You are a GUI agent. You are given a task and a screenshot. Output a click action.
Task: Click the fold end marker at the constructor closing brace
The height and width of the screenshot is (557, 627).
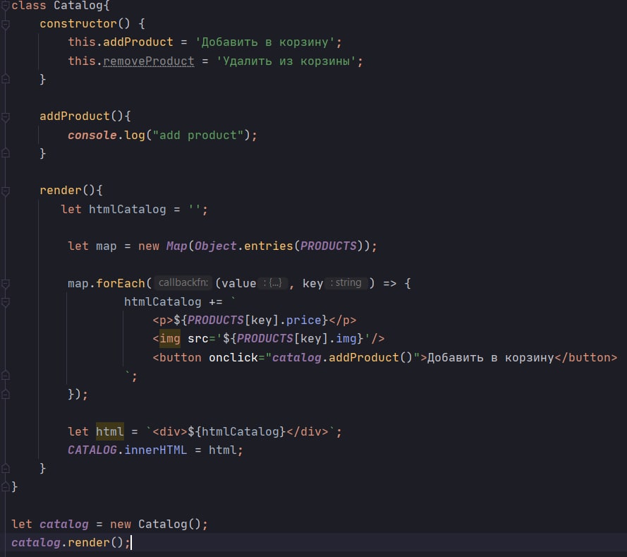click(x=5, y=79)
